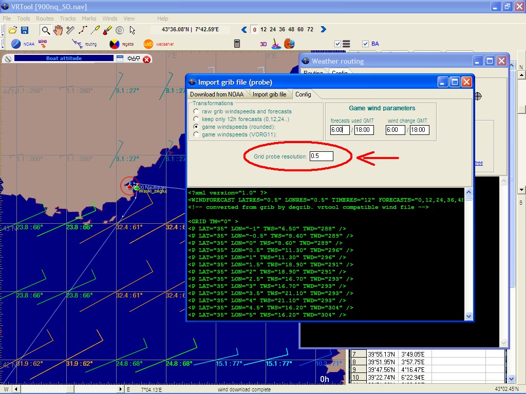The height and width of the screenshot is (394, 526).
Task: Click the save floppy disk icon
Action: point(24,31)
